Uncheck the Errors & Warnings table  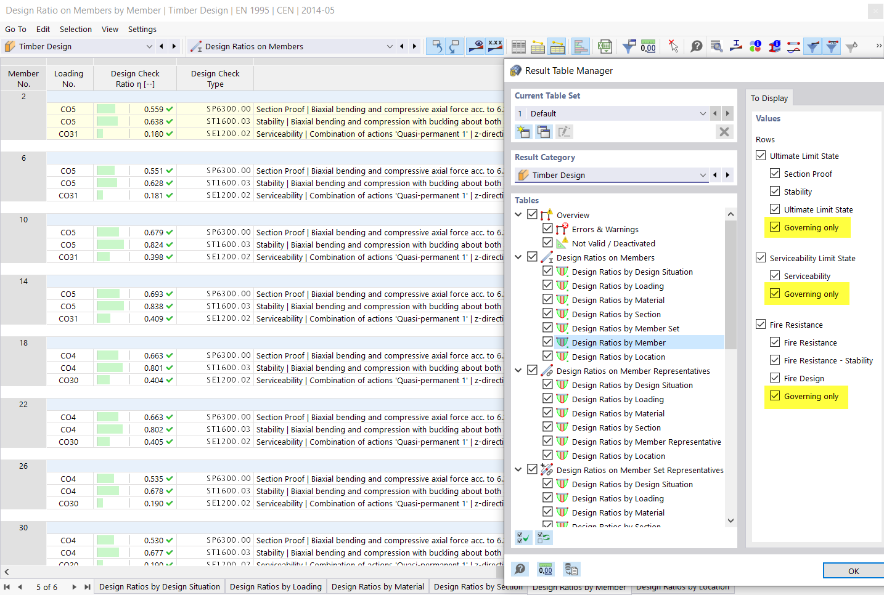coord(547,229)
